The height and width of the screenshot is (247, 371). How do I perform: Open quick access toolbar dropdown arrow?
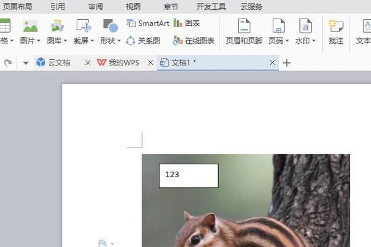(x=26, y=63)
